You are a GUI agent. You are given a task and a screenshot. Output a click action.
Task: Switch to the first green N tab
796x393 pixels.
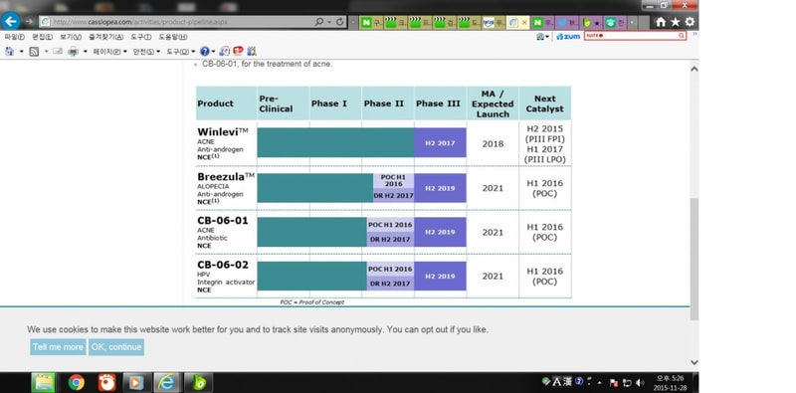pyautogui.click(x=371, y=22)
